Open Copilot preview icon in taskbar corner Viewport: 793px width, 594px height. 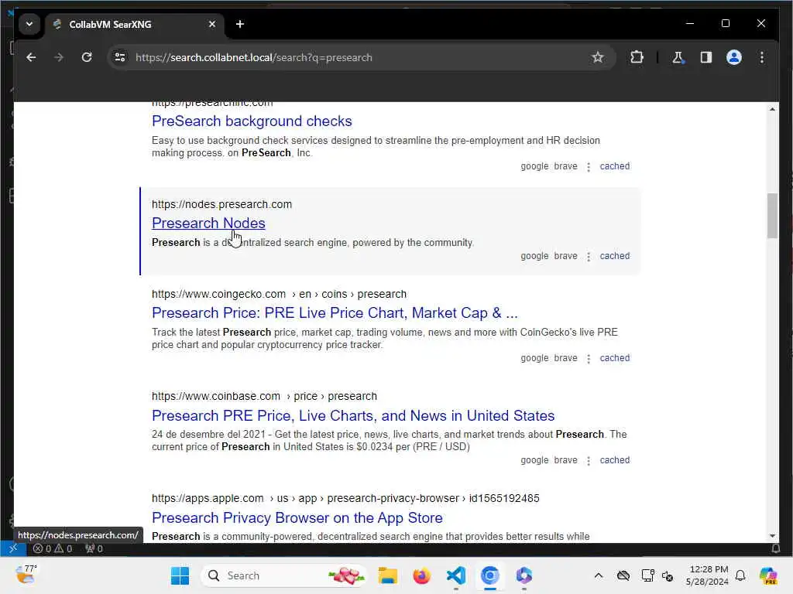click(x=767, y=575)
